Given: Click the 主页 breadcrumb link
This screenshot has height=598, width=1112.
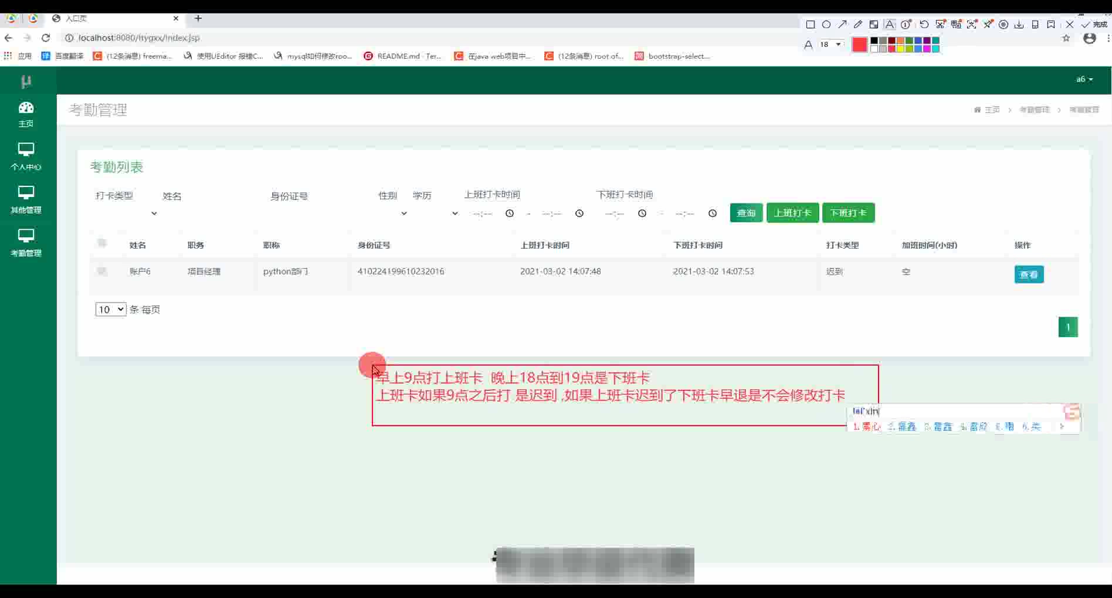Looking at the screenshot, I should [992, 110].
